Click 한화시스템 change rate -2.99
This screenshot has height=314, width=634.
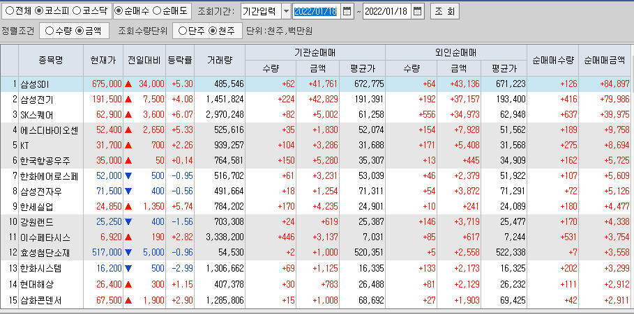182,268
